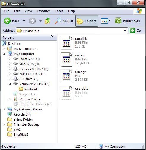Open the Favorites menu
Viewport: 146px width, 150px height.
tap(44, 11)
